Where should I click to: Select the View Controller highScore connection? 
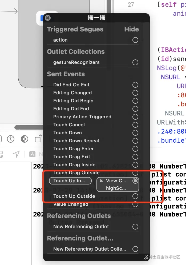point(118,184)
